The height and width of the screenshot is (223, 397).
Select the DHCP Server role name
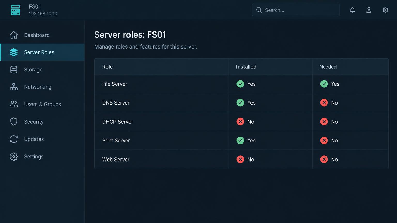coord(118,122)
